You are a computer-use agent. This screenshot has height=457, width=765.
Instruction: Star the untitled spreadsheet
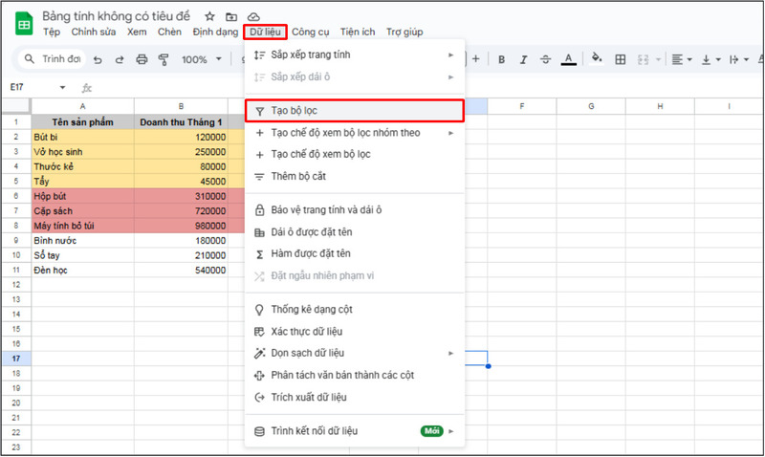point(209,16)
